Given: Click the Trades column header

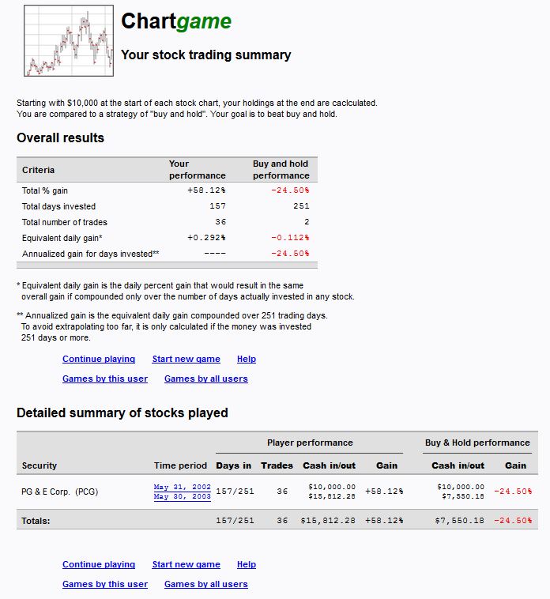Looking at the screenshot, I should click(277, 465).
